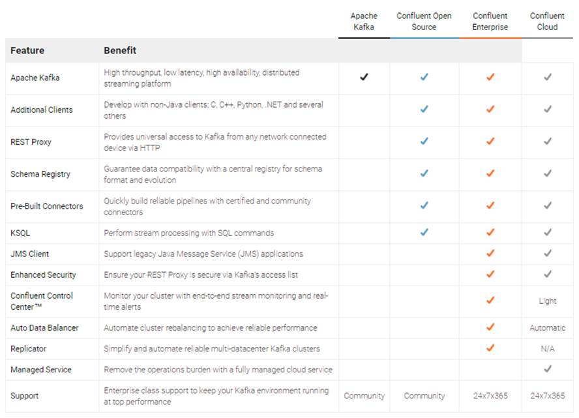The width and height of the screenshot is (579, 418).
Task: Click blue checkmark for KSQL
Action: (x=424, y=232)
